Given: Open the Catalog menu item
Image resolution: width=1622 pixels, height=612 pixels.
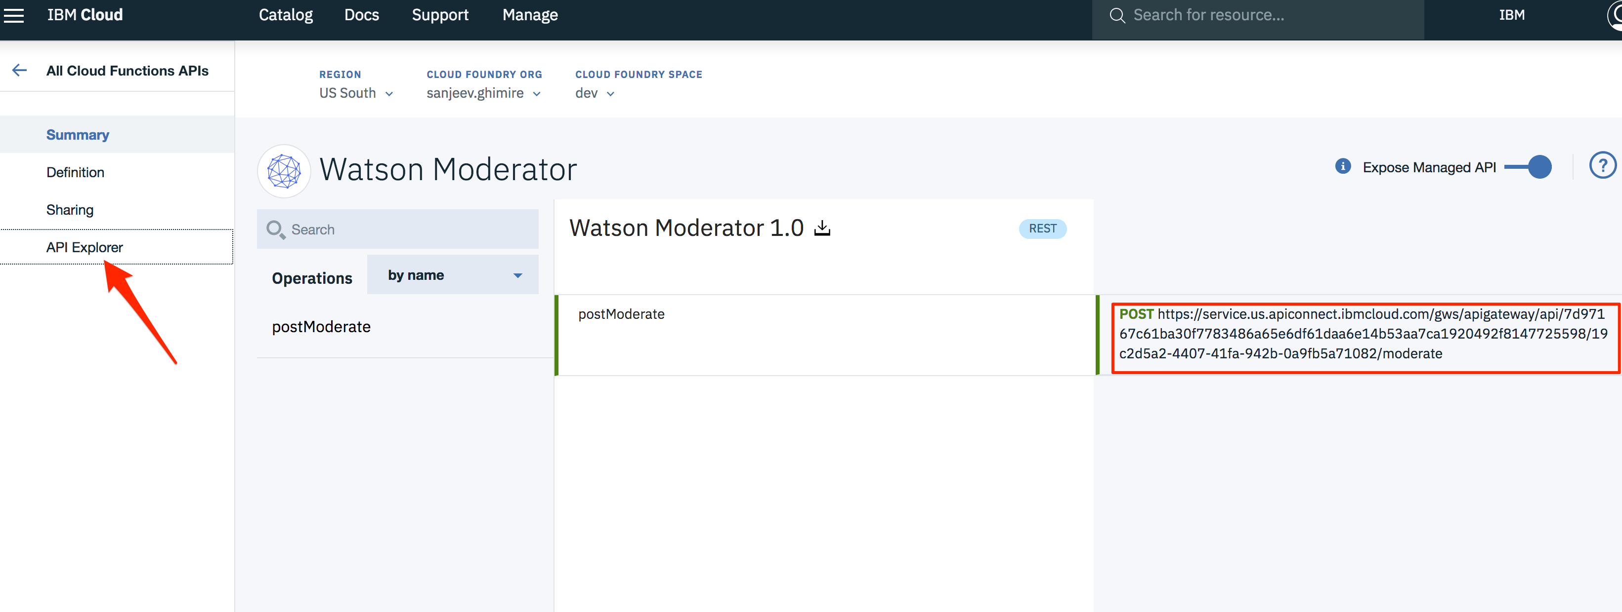Looking at the screenshot, I should 285,15.
